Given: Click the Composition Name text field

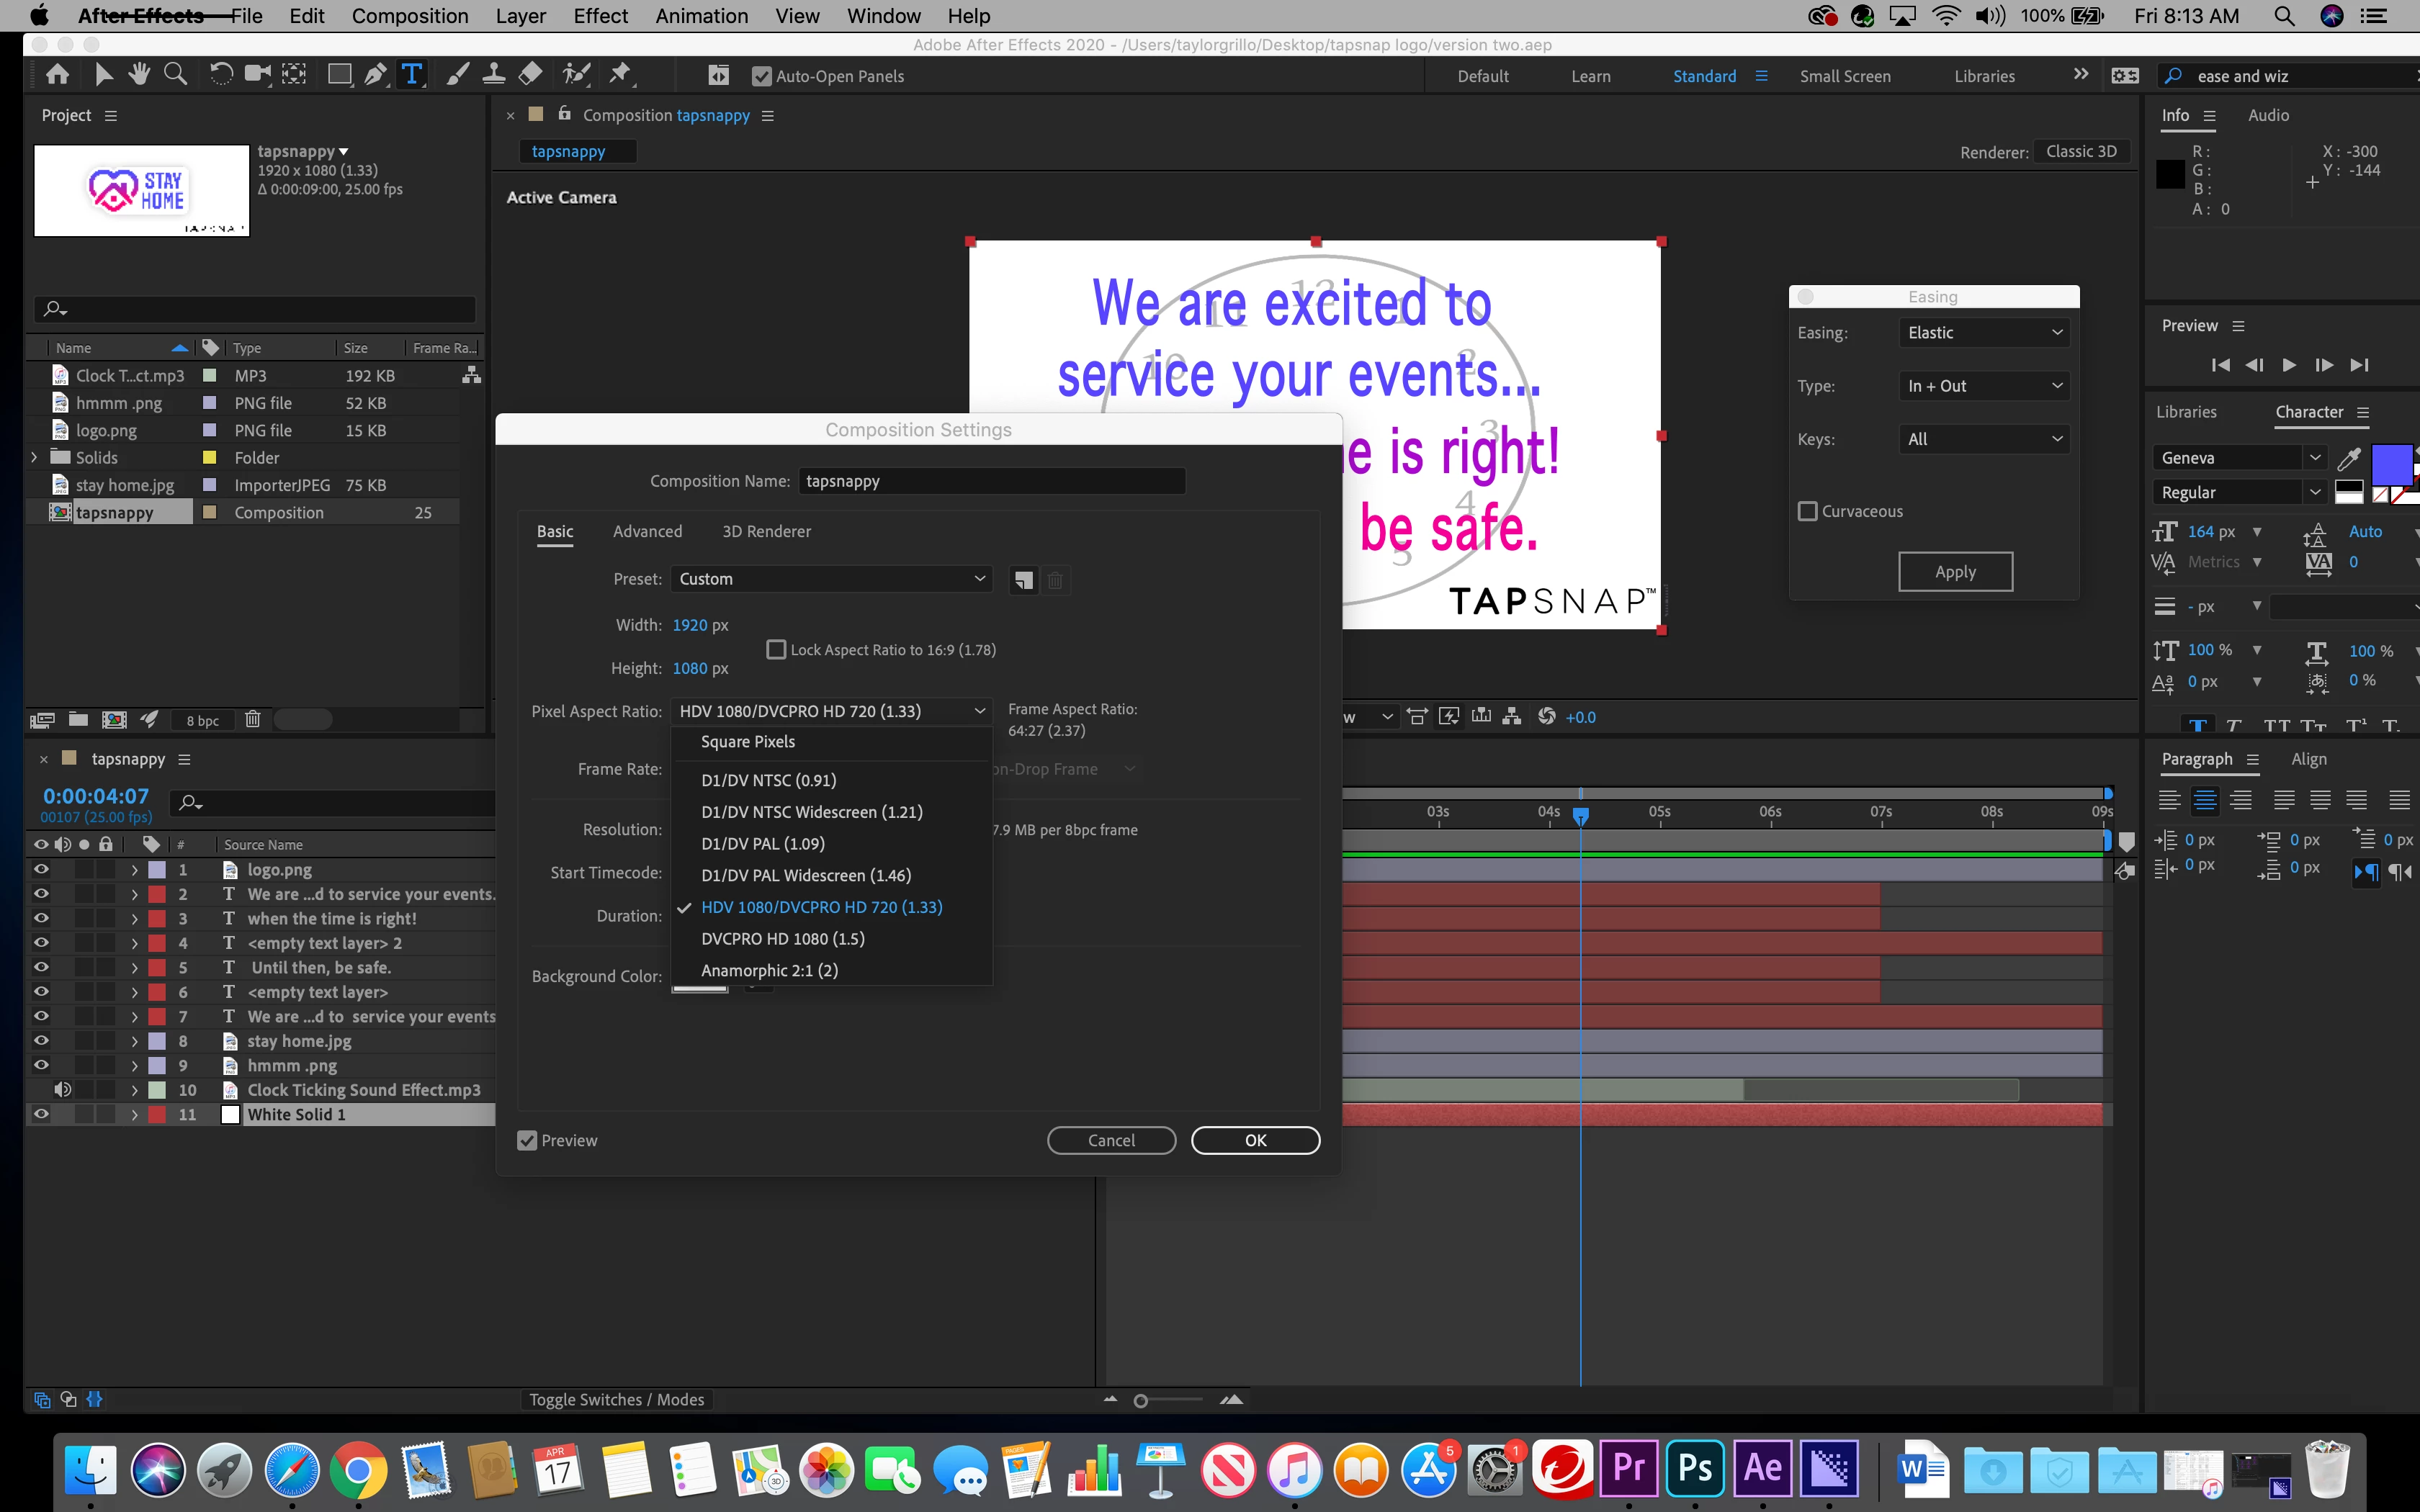Looking at the screenshot, I should (991, 481).
